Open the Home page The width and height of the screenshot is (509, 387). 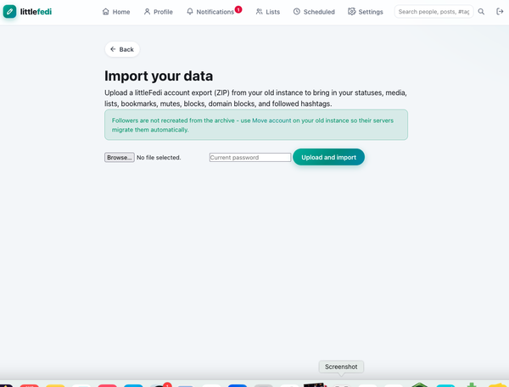[x=116, y=12]
